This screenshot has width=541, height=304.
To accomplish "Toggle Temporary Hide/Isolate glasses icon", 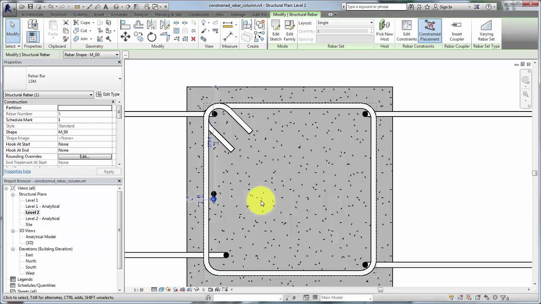I will tap(196, 290).
